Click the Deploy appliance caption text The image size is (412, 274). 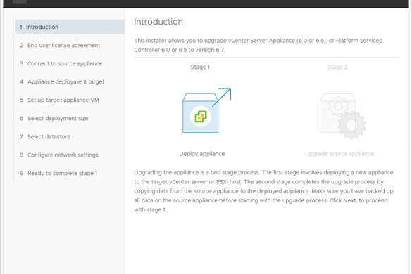202,154
